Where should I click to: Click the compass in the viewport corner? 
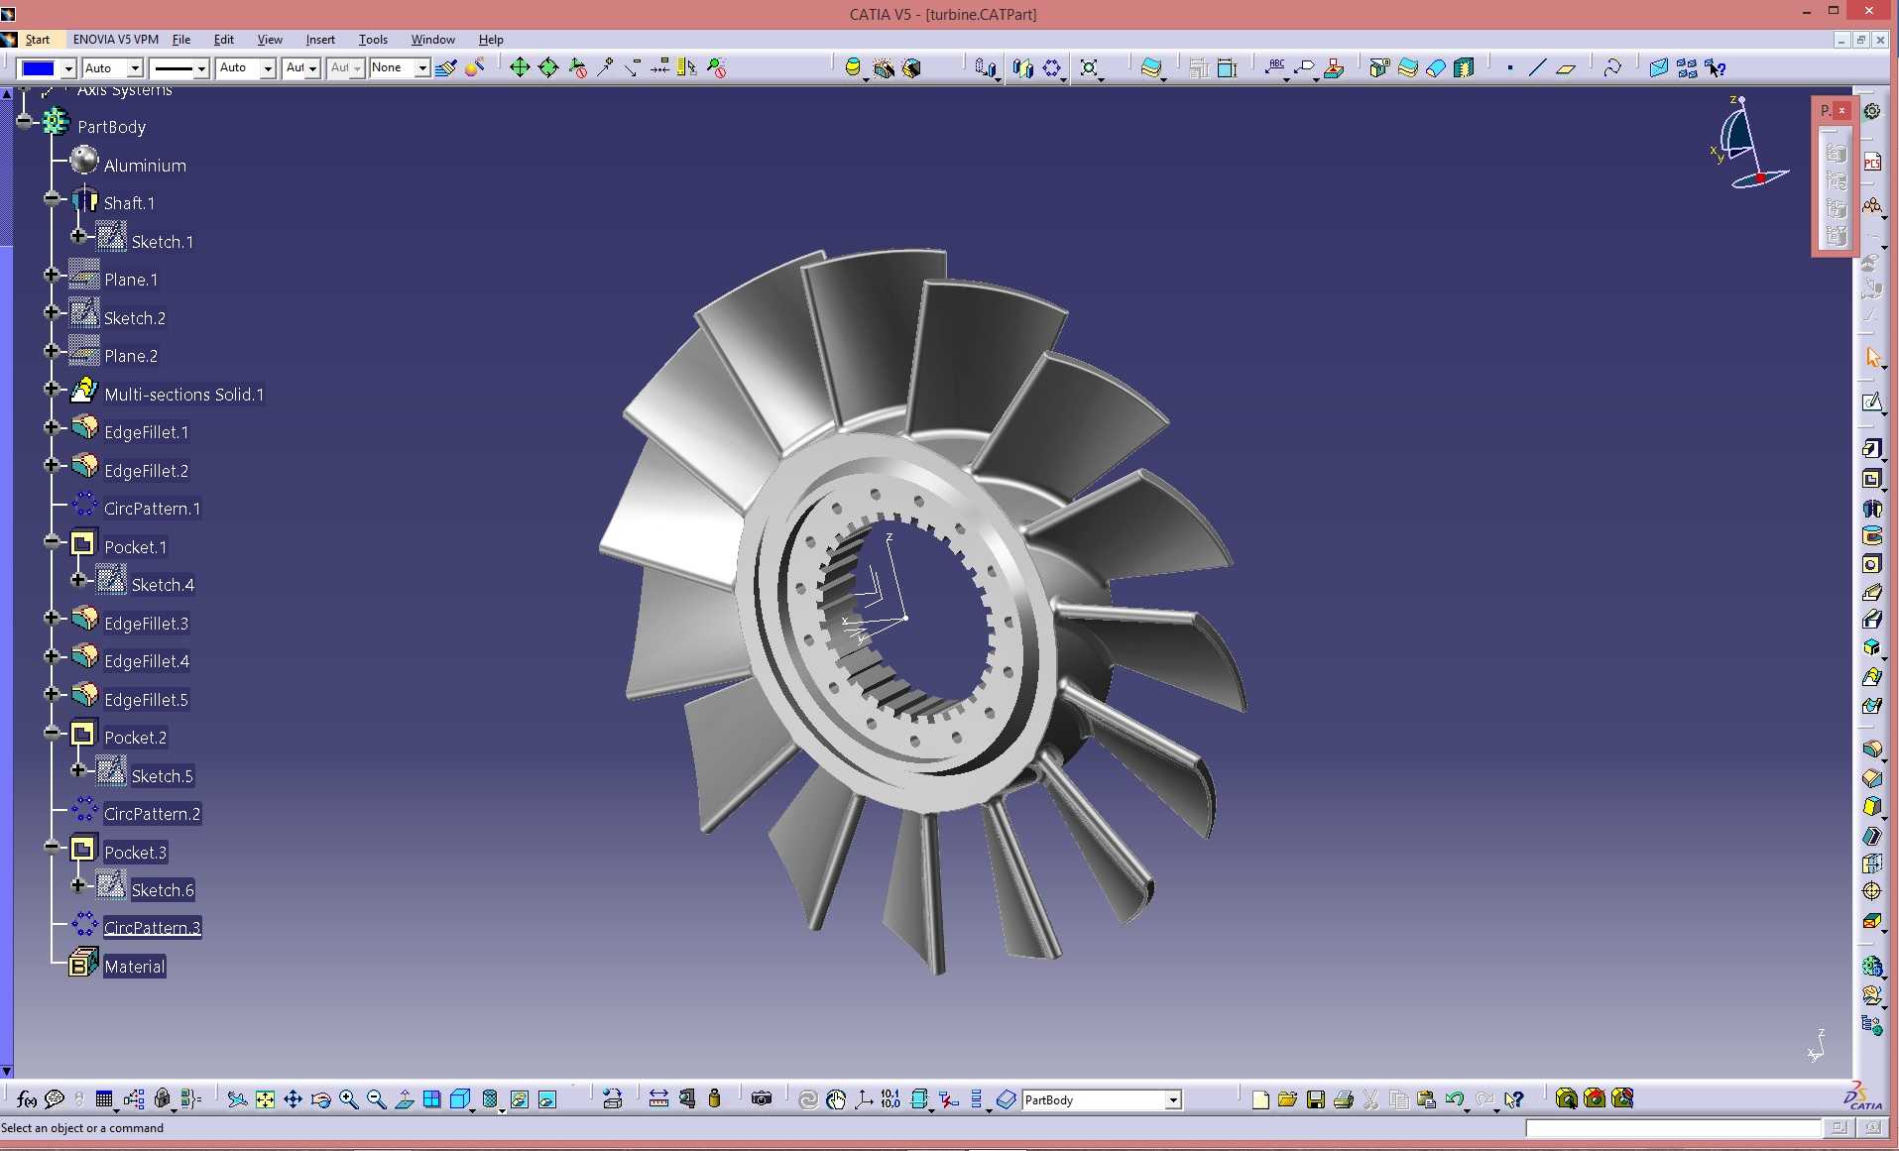[x=1750, y=144]
